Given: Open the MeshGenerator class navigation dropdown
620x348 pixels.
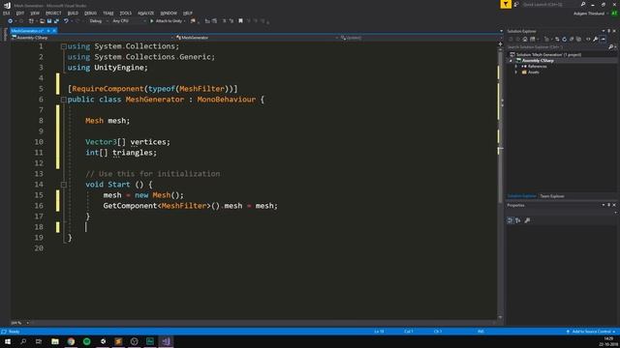Looking at the screenshot, I should (x=257, y=38).
